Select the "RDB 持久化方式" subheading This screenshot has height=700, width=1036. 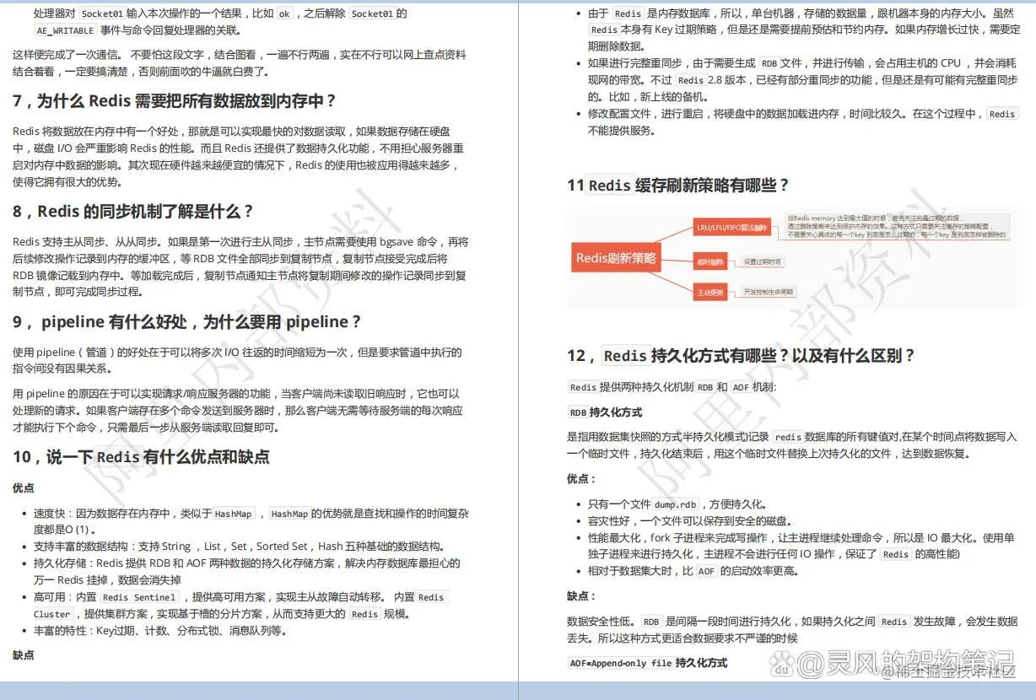[x=605, y=412]
